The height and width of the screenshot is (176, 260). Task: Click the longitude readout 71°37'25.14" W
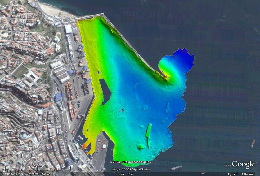(39, 174)
